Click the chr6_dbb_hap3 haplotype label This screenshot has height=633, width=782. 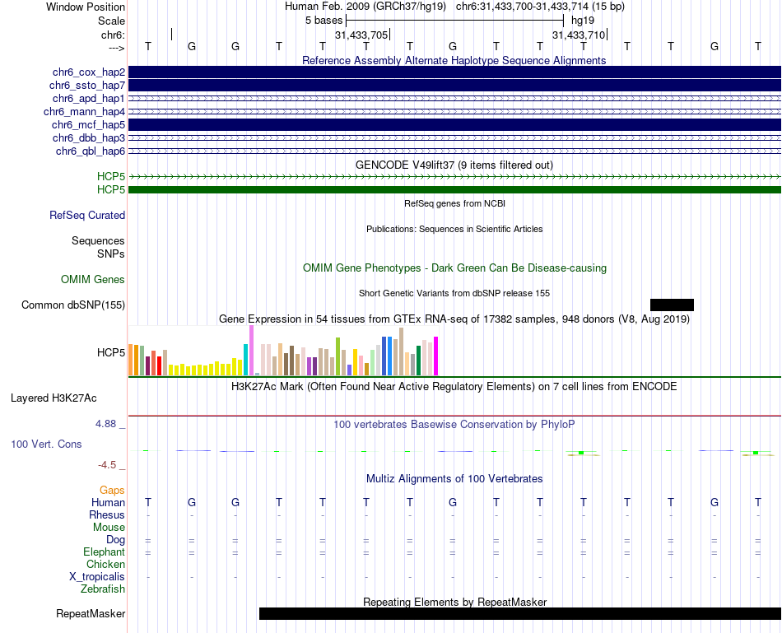(x=89, y=137)
